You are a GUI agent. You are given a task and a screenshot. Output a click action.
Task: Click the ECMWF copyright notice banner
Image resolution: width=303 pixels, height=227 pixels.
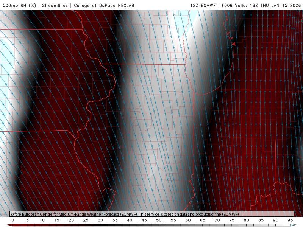pyautogui.click(x=152, y=214)
